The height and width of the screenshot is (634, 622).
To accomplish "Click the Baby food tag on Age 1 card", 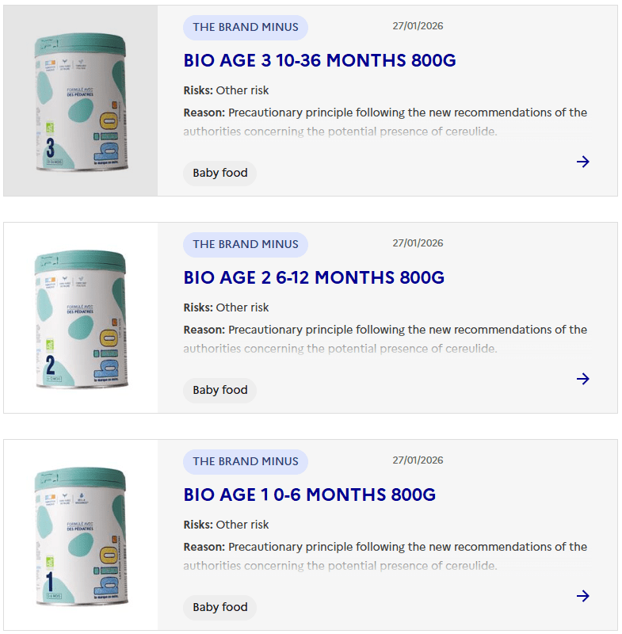I will point(220,607).
